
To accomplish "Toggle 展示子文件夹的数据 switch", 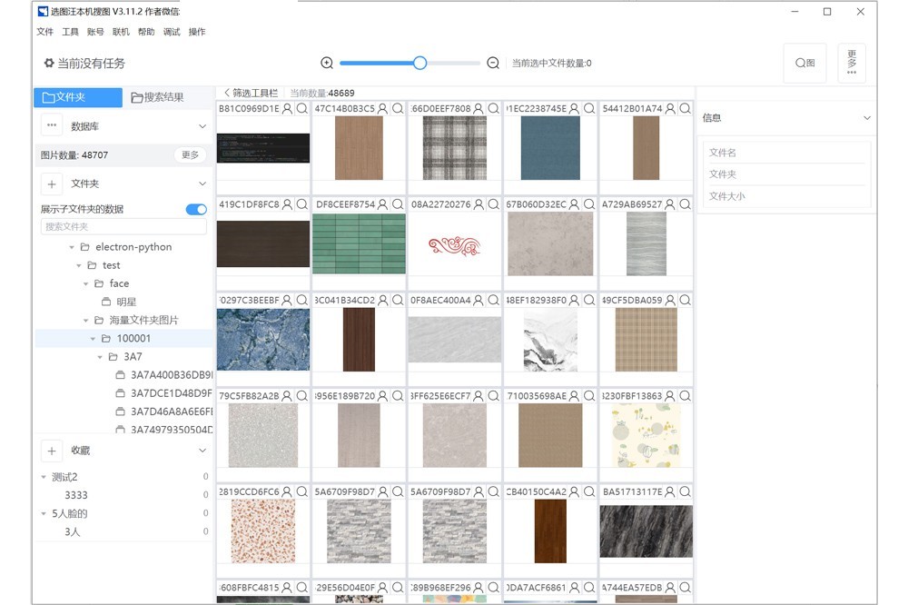I will click(x=196, y=210).
